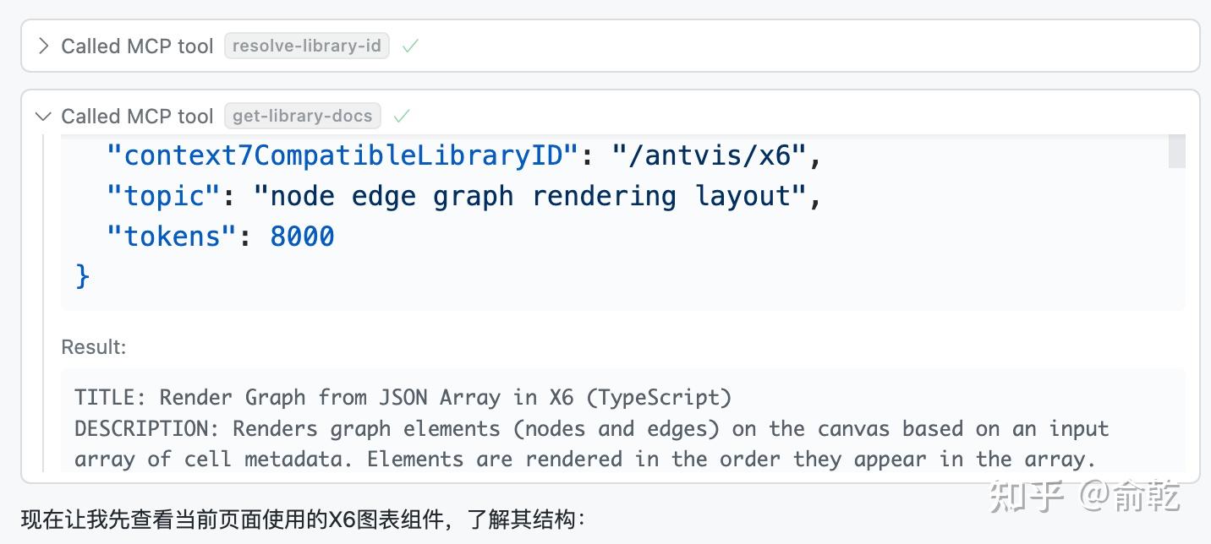
Task: Expand the resolve-library-id tool call chevron
Action: tap(43, 46)
